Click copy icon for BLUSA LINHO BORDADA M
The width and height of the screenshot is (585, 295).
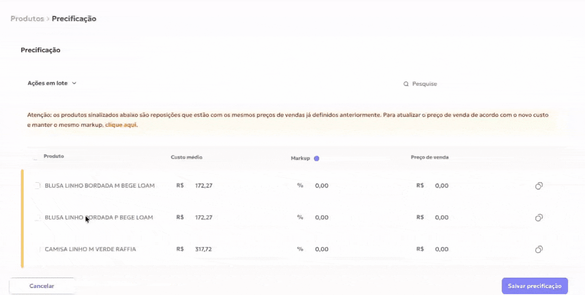[x=539, y=186]
